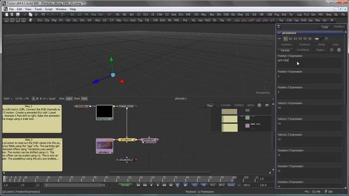
Task: Add a Bol tool from toolbar
Action: pyautogui.click(x=131, y=15)
